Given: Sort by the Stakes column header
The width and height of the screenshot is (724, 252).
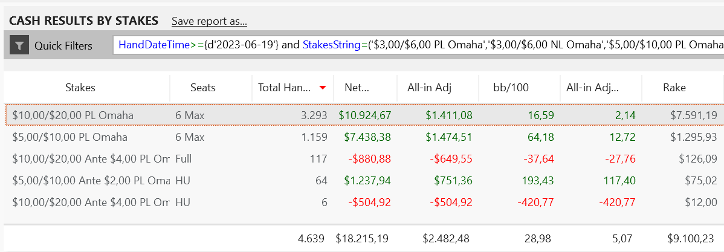Looking at the screenshot, I should pyautogui.click(x=80, y=88).
